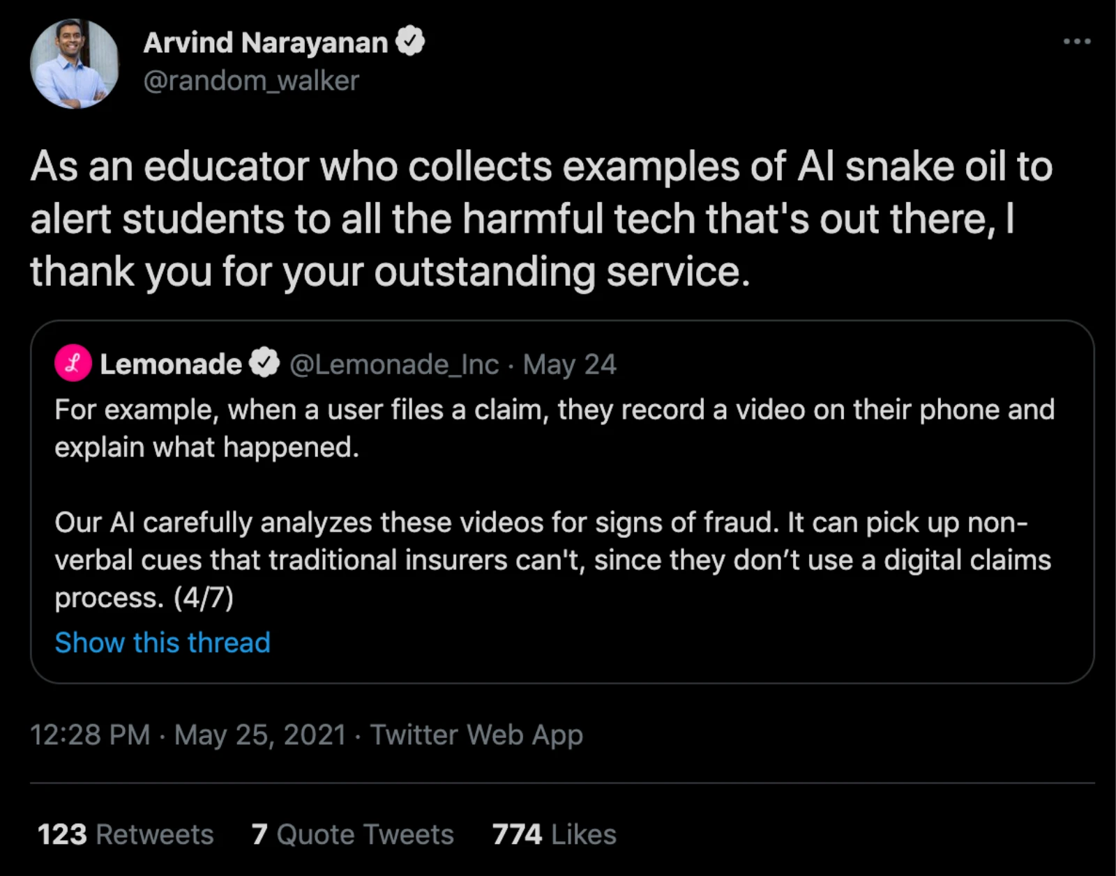1116x876 pixels.
Task: Click the '(4/7)' thread position text
Action: point(203,598)
